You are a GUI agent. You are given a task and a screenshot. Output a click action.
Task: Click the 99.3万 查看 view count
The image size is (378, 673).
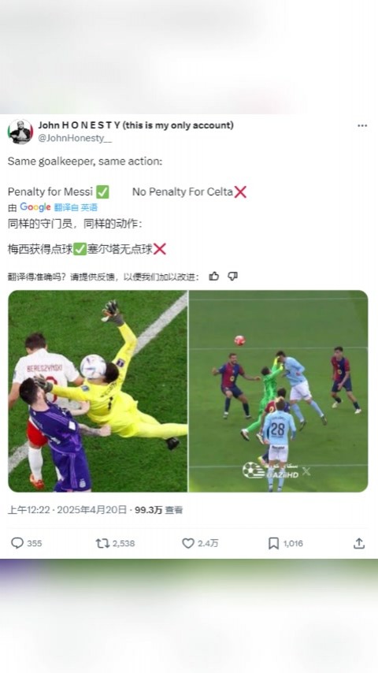coord(159,510)
